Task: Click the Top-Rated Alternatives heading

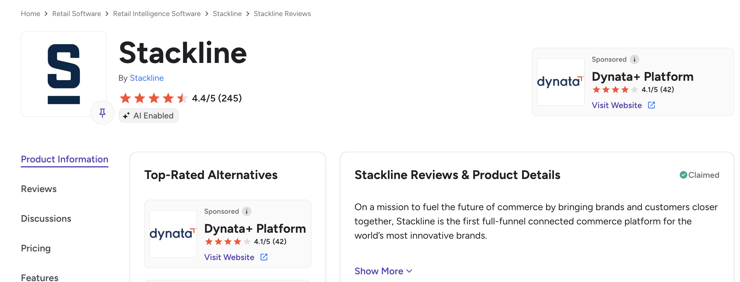Action: (x=211, y=175)
